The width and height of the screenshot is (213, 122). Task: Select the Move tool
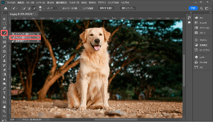tap(4, 19)
